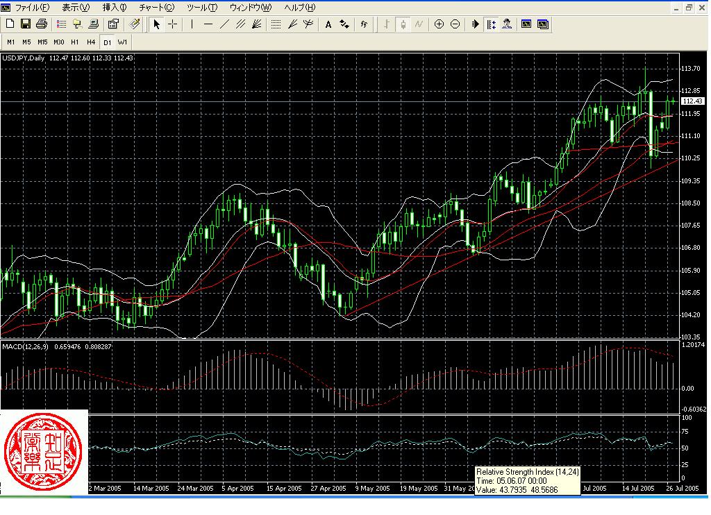Zoom out on the chart
Screen dimensions: 711x515
pyautogui.click(x=455, y=24)
